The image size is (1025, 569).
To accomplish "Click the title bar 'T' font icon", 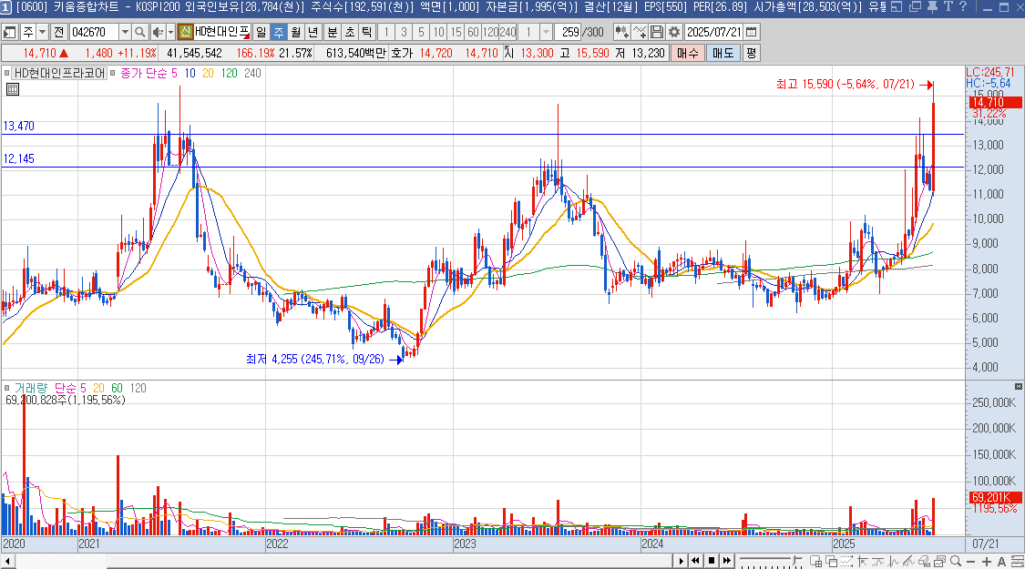I will [x=948, y=6].
